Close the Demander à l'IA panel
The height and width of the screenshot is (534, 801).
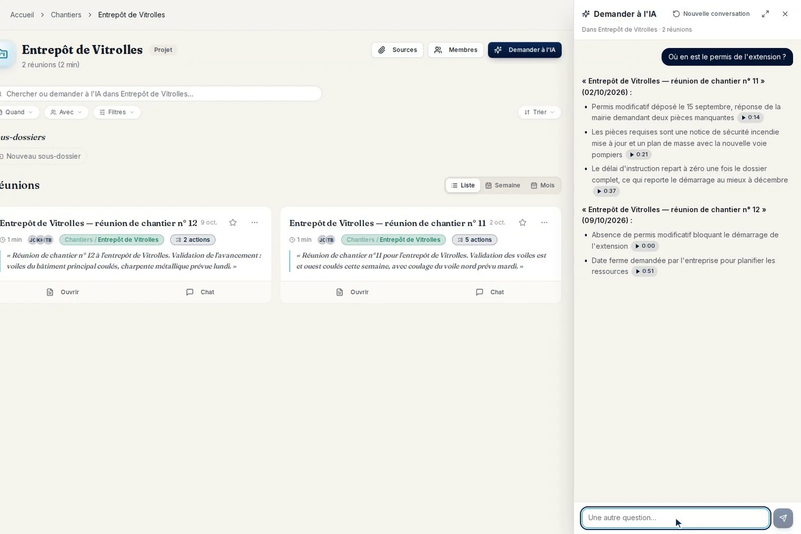785,14
